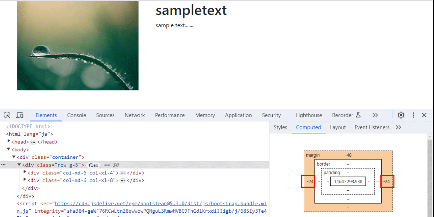This screenshot has height=217, width=434.
Task: Select the DOCTYPE html line
Action: [28, 127]
